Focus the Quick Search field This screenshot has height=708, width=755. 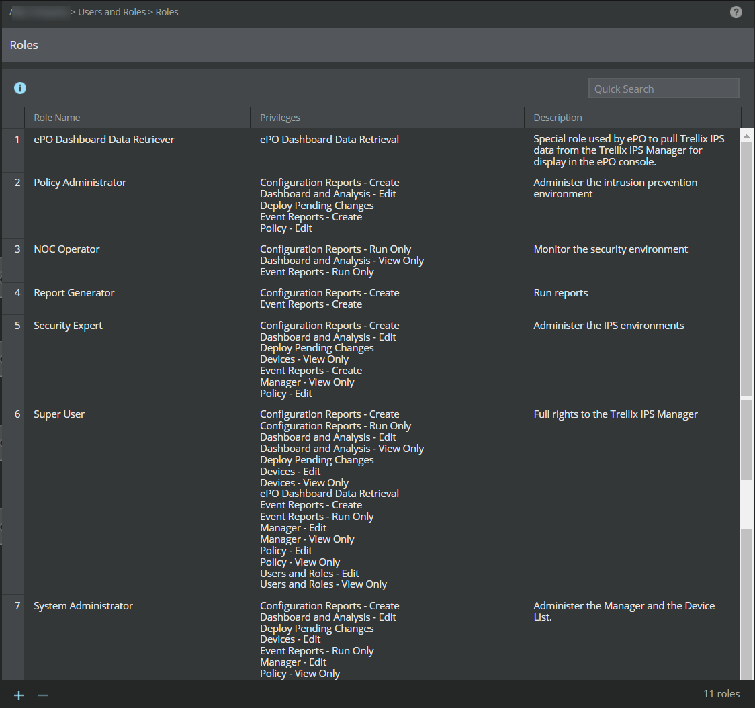point(664,89)
